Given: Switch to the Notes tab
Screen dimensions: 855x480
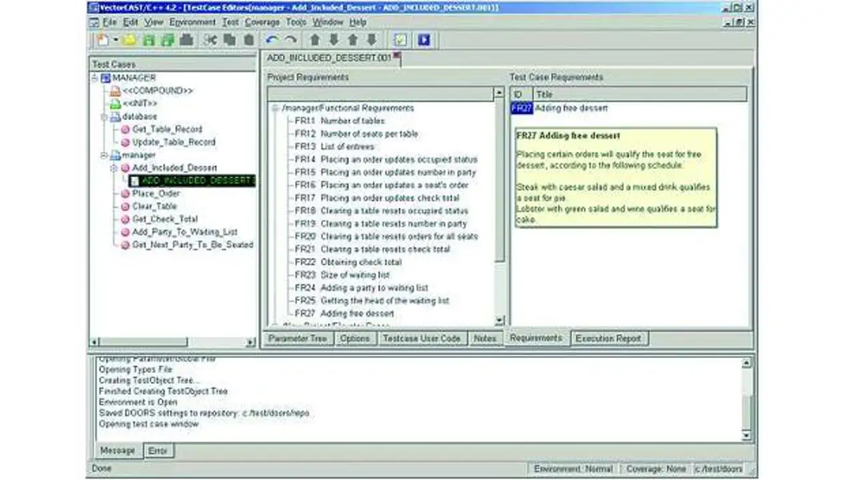Looking at the screenshot, I should 485,338.
